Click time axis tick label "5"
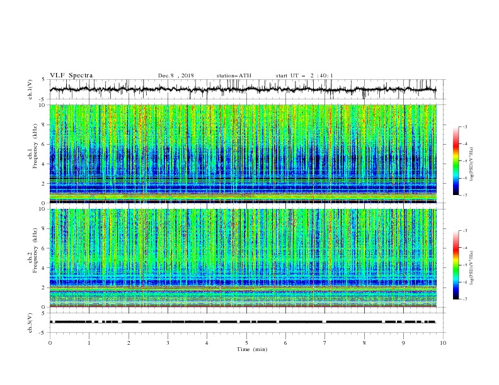This screenshot has width=499, height=385. tap(246, 343)
